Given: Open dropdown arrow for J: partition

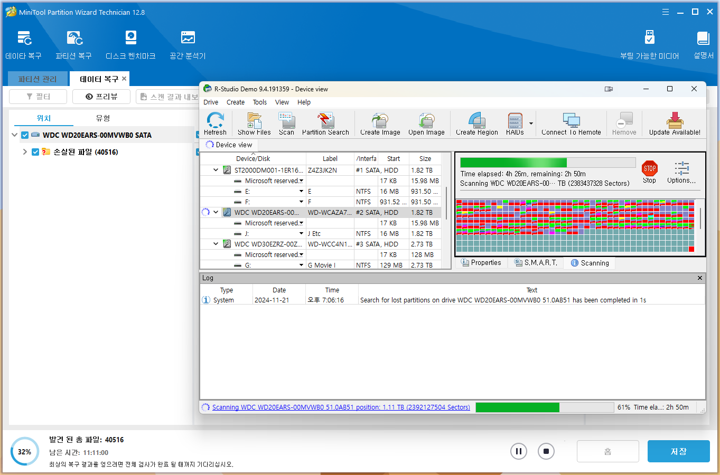Looking at the screenshot, I should click(x=301, y=233).
